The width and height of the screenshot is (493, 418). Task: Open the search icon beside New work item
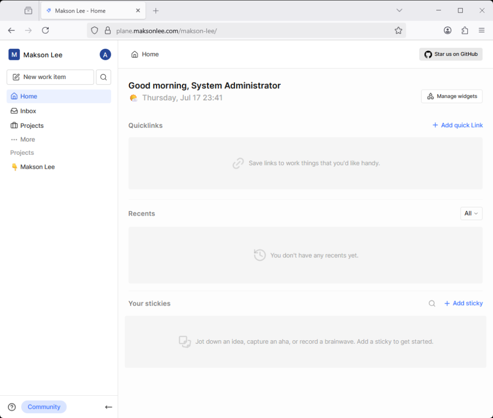[x=104, y=77]
